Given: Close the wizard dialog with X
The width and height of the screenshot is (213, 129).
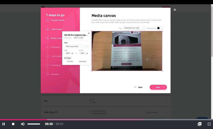Looking at the screenshot, I should [x=175, y=10].
